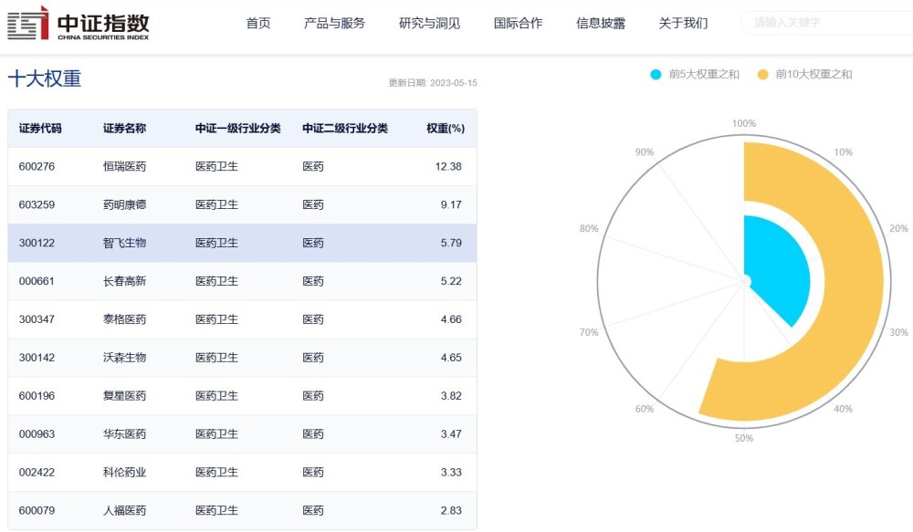The width and height of the screenshot is (913, 532).
Task: Click the 药明康德 security name
Action: click(124, 205)
